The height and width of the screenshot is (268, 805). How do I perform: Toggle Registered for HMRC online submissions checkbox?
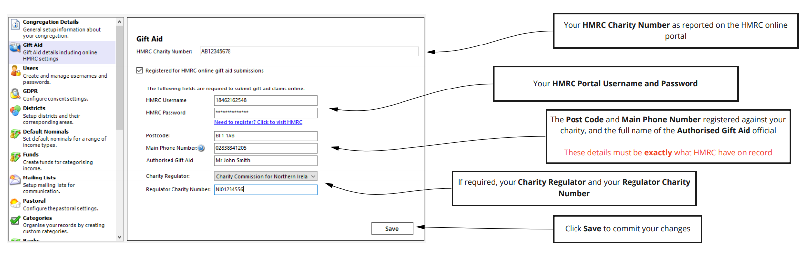pos(140,71)
